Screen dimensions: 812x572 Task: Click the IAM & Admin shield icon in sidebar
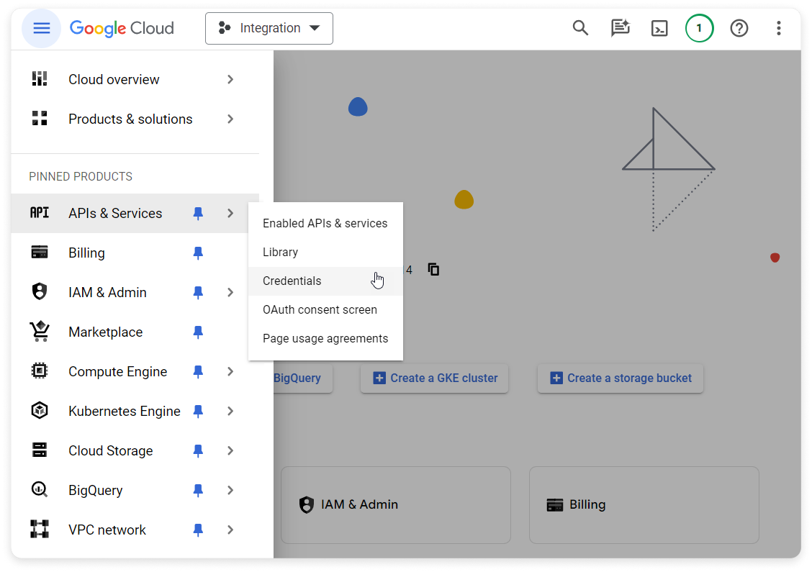(x=40, y=291)
